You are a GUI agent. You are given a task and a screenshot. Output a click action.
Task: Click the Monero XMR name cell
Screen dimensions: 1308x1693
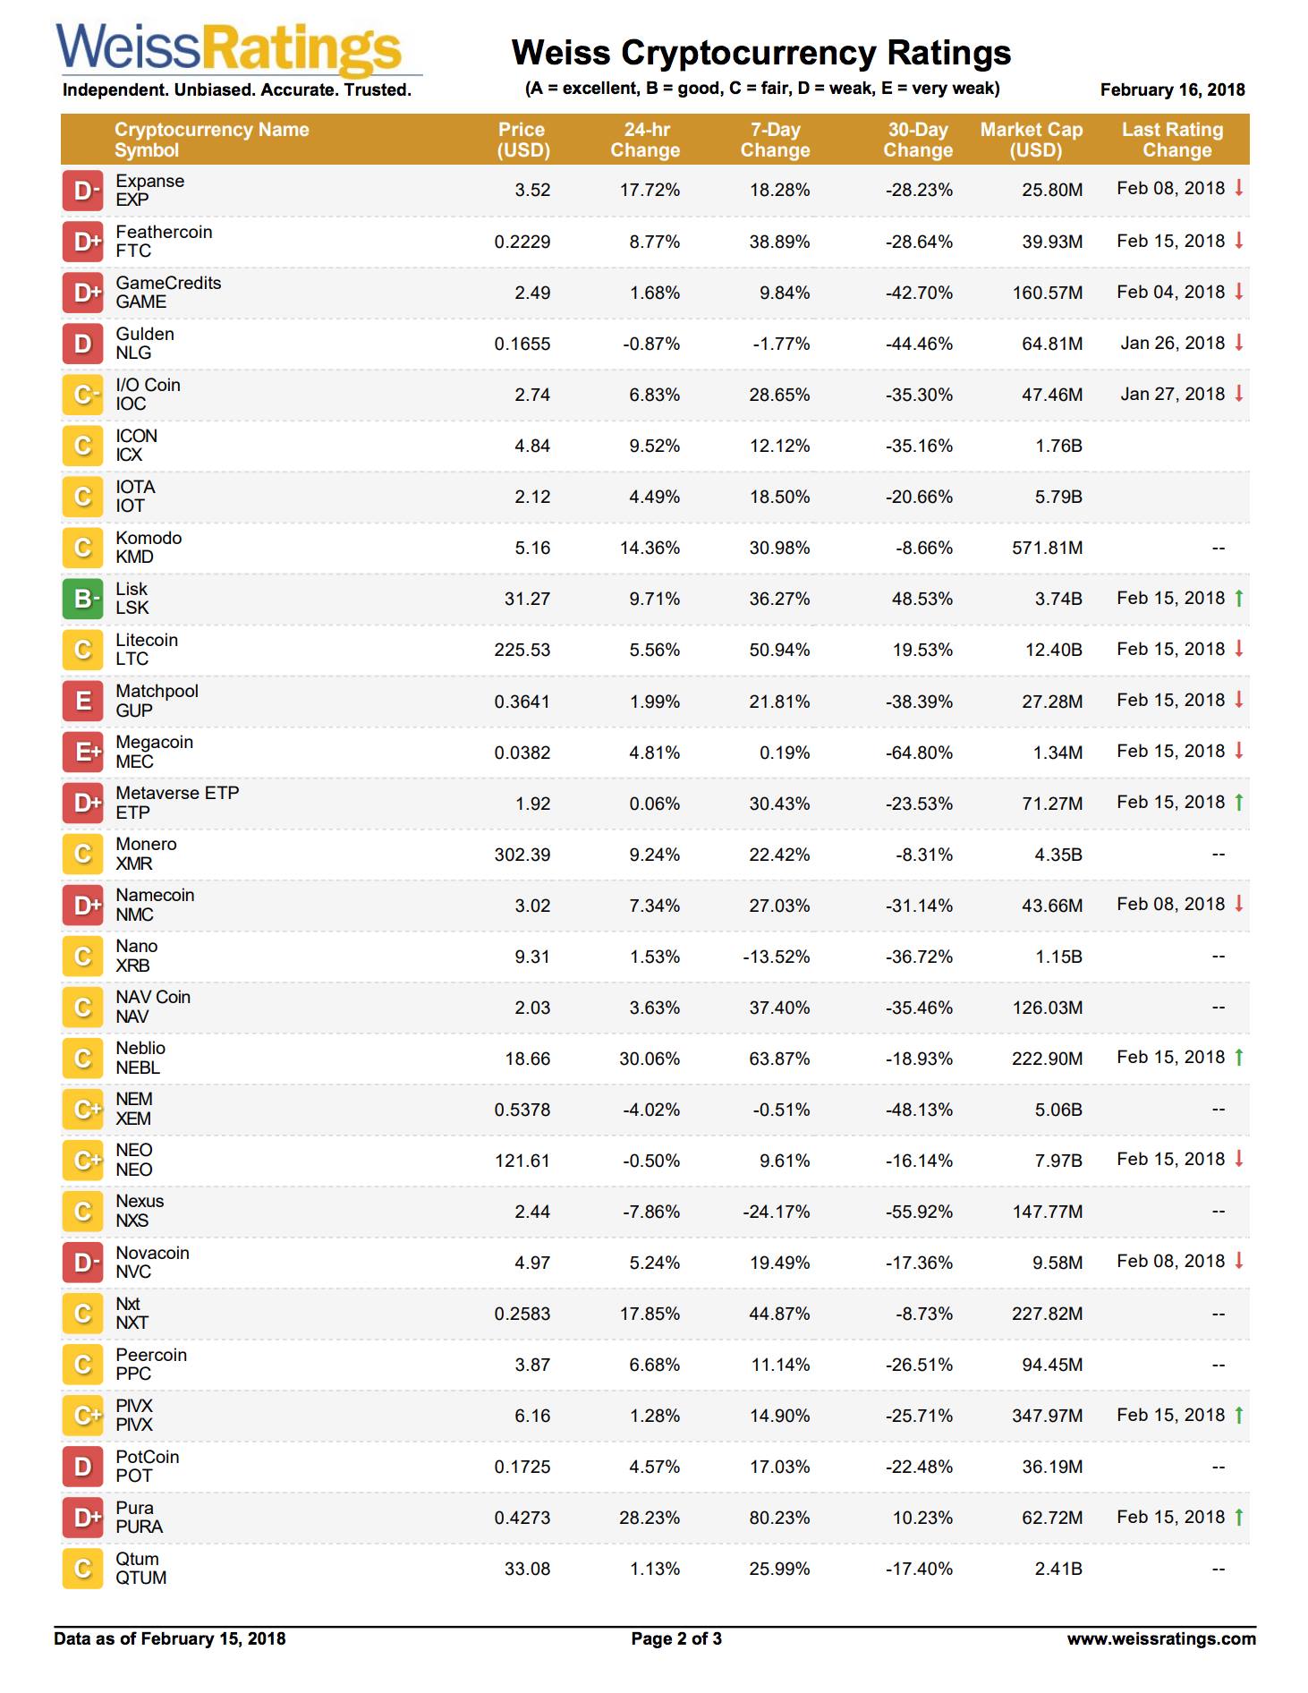(x=146, y=854)
